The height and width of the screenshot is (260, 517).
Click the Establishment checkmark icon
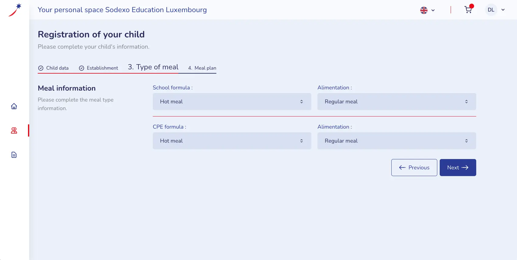(82, 68)
